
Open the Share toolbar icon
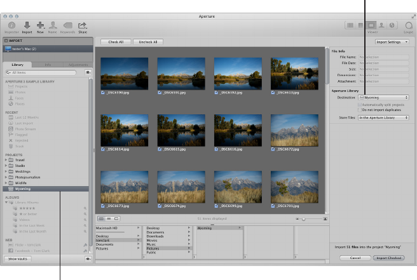82,25
